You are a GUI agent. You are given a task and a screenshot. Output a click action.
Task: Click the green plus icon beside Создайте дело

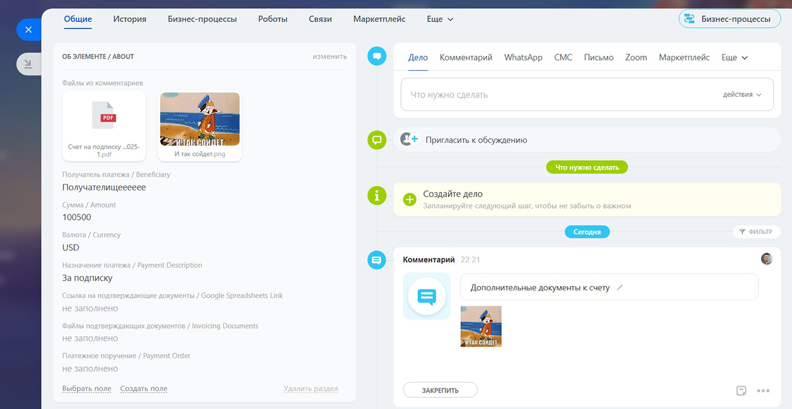[x=409, y=200]
